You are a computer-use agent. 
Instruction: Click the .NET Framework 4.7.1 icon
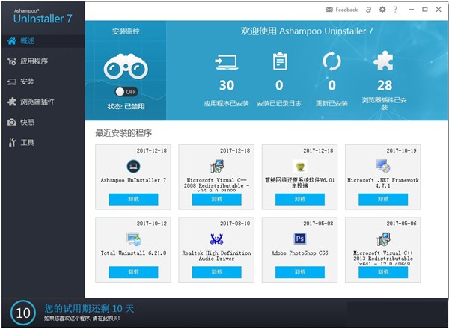[x=383, y=166]
